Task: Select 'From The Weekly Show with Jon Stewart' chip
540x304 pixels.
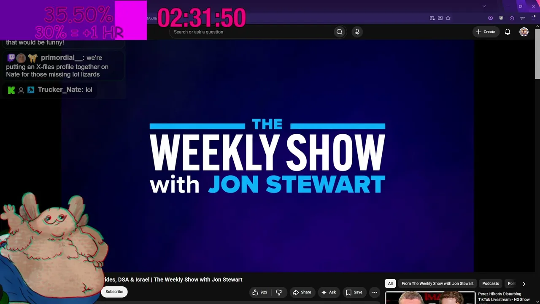Action: pos(437,284)
